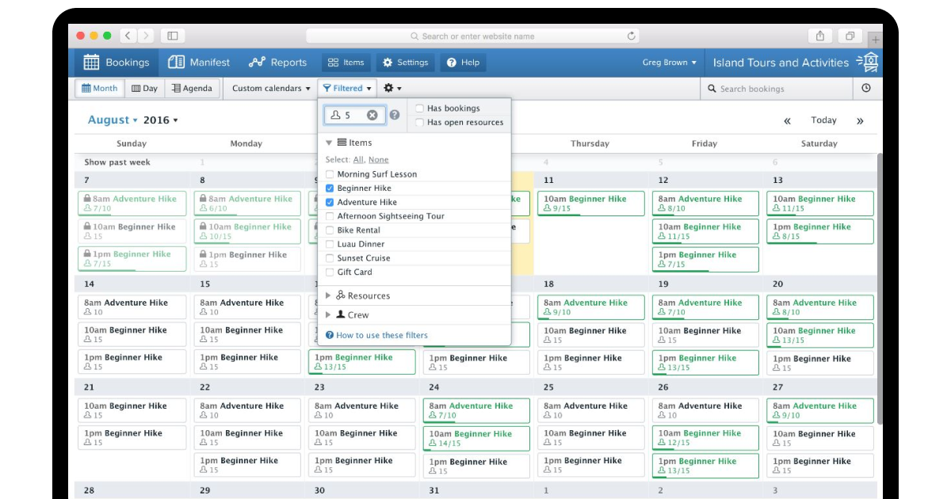
Task: Open How to use these filters link
Action: tap(377, 336)
